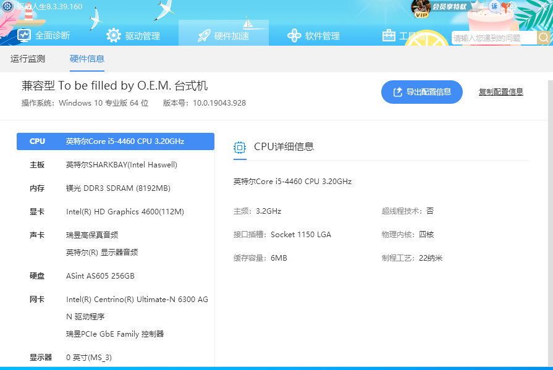Select the 硬盘 ASint AS605 256GB row
This screenshot has width=553, height=370.
[116, 276]
